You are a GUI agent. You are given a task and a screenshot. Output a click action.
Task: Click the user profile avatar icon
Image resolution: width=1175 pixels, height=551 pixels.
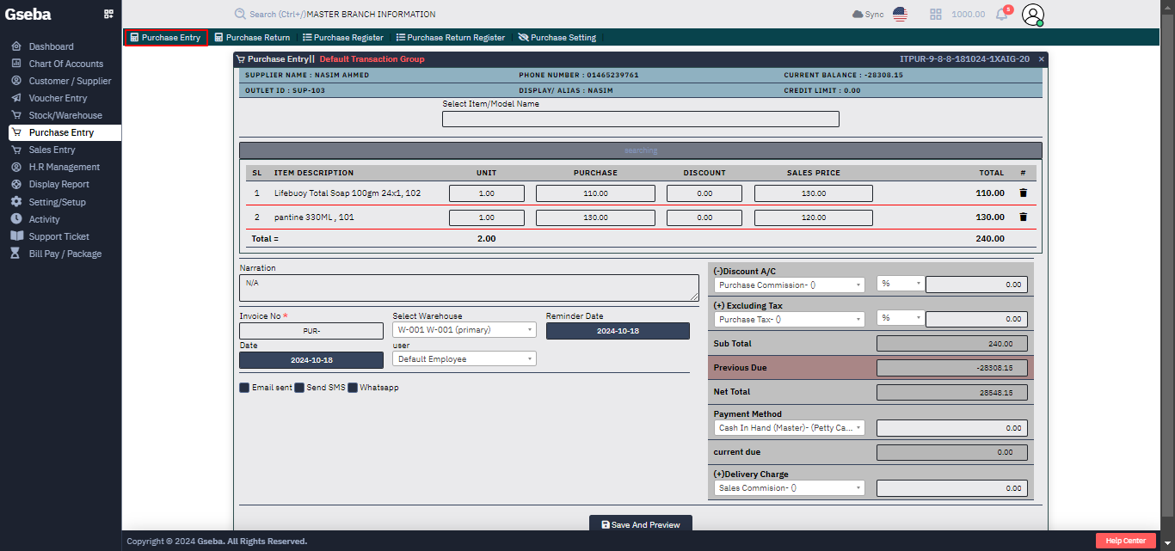1035,14
